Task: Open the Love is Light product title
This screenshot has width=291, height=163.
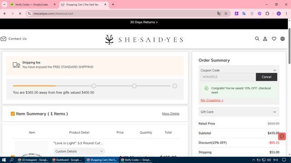Action: pyautogui.click(x=78, y=143)
